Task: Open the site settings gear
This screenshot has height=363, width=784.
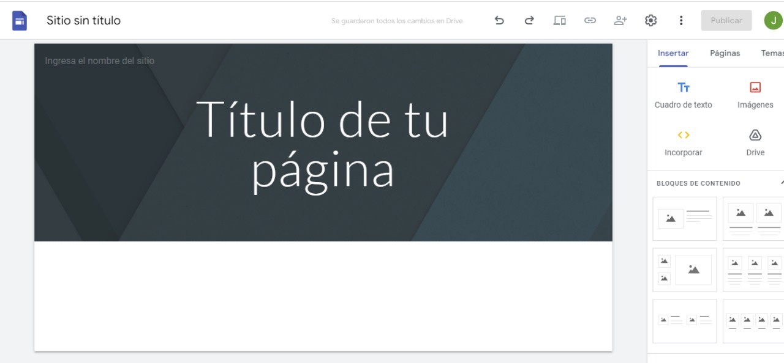Action: (650, 20)
